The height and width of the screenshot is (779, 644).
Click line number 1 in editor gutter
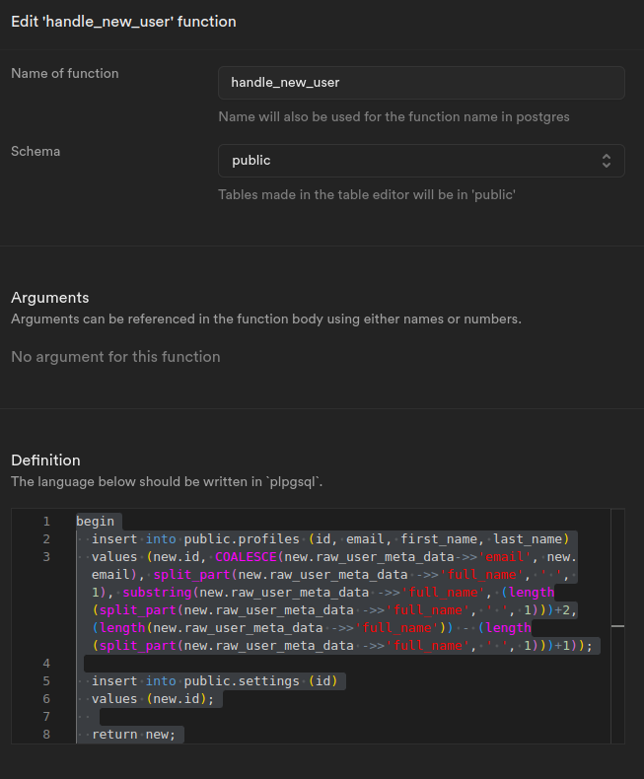point(46,521)
